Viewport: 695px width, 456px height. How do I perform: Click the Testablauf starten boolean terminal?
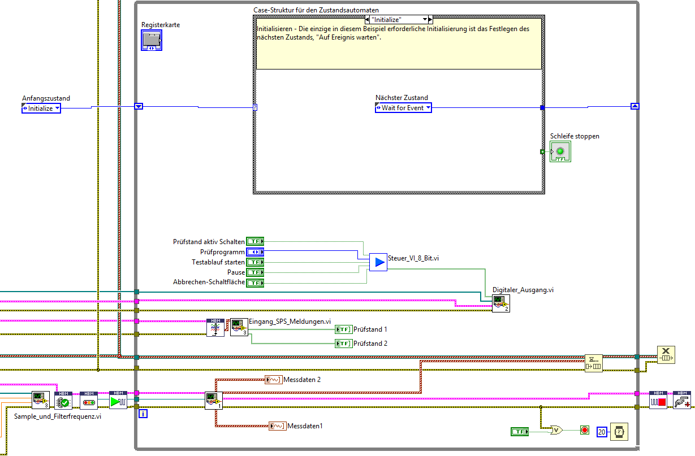pos(255,262)
